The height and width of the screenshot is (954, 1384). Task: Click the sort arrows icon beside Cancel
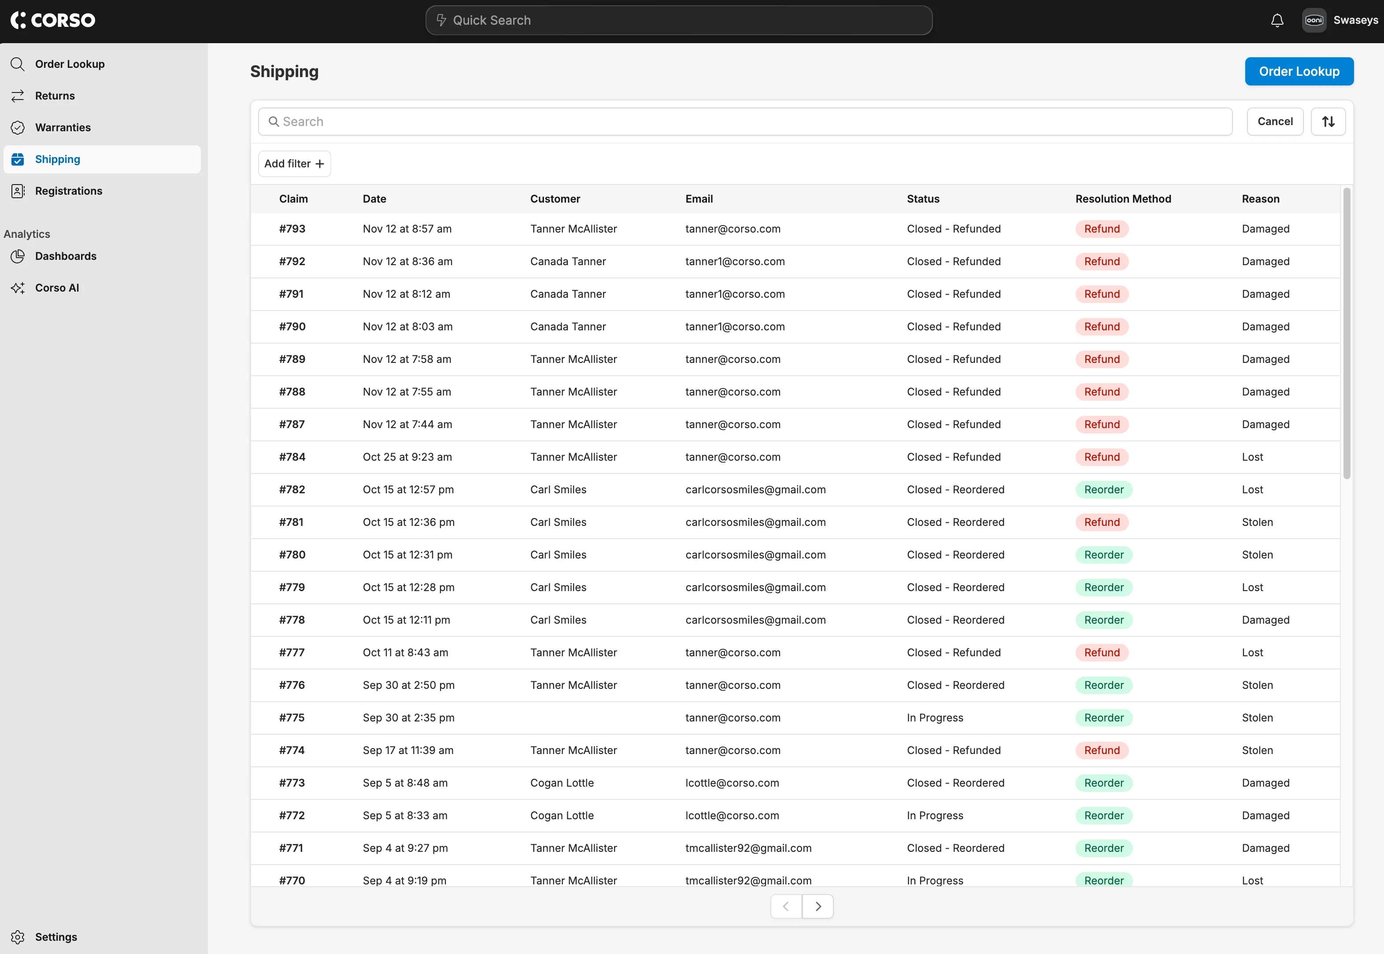1328,122
